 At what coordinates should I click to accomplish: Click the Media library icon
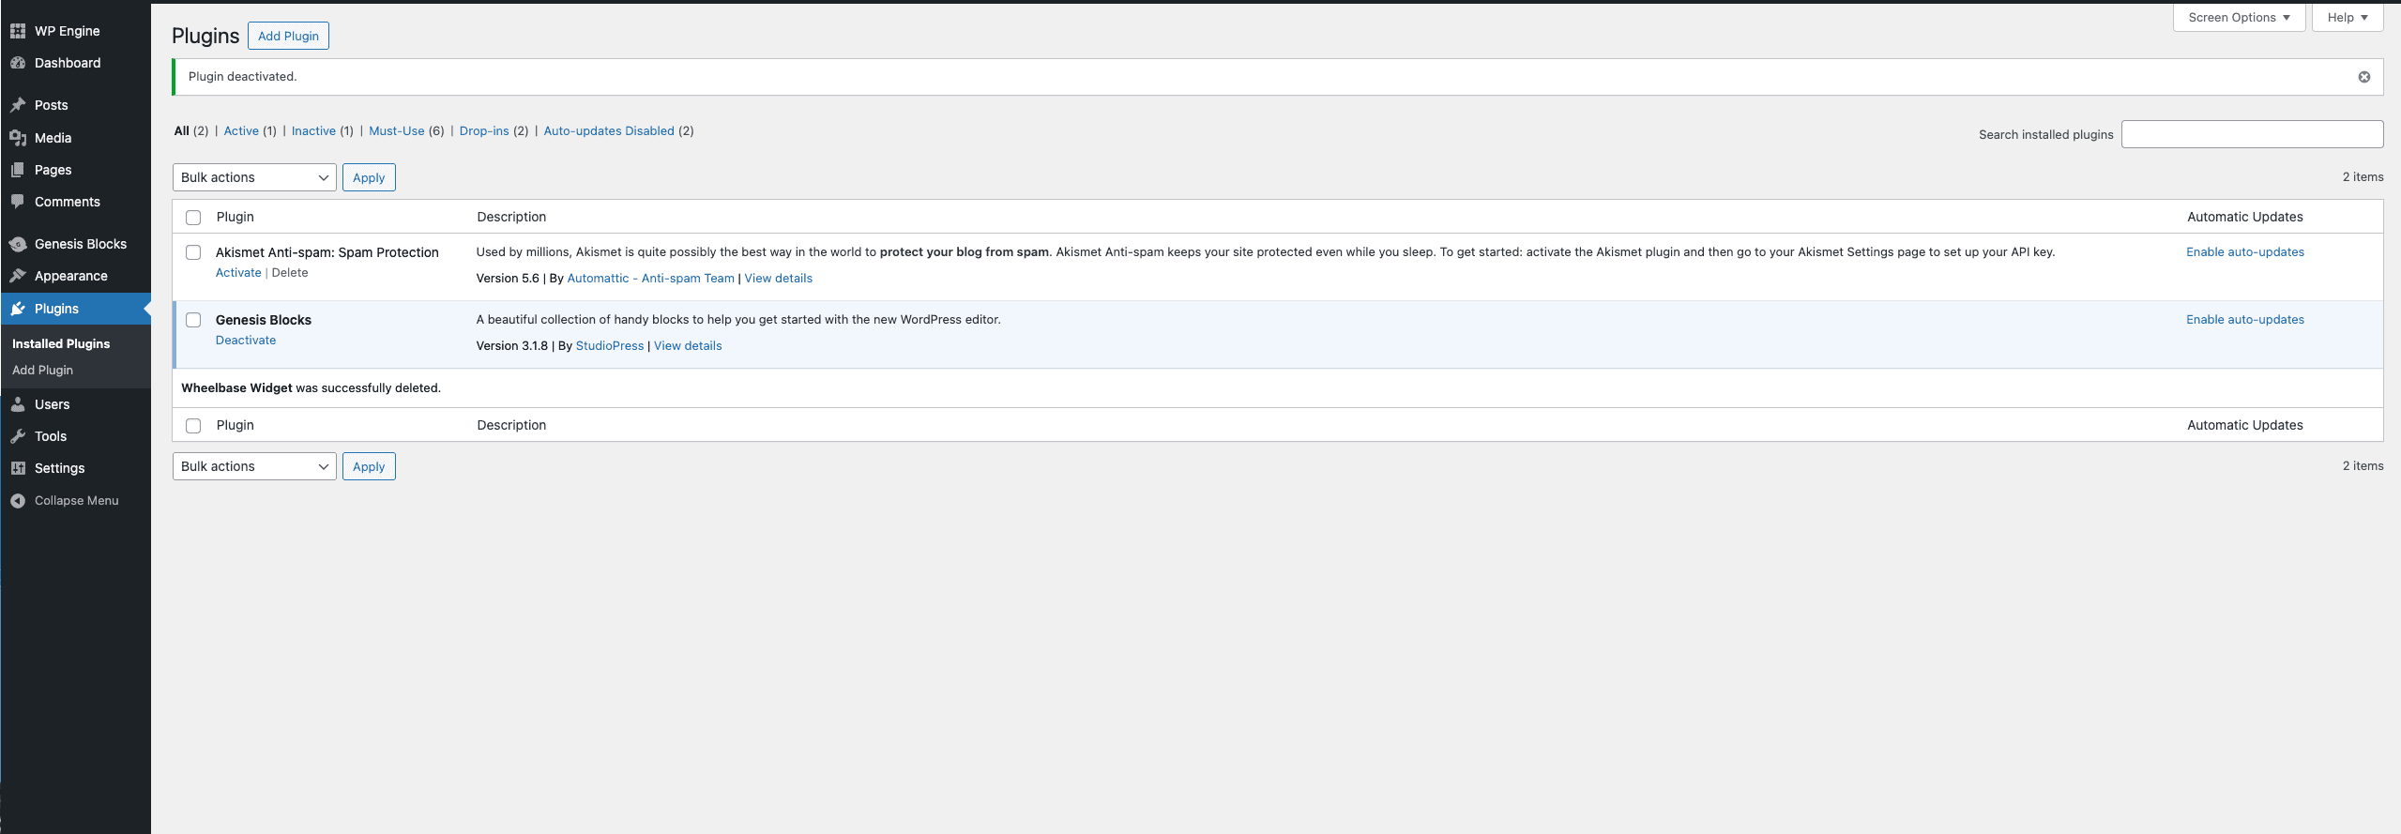(18, 138)
